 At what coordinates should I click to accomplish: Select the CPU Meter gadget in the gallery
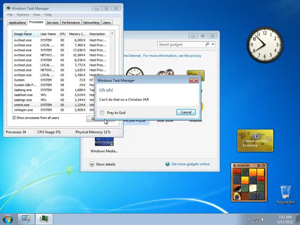(x=165, y=73)
